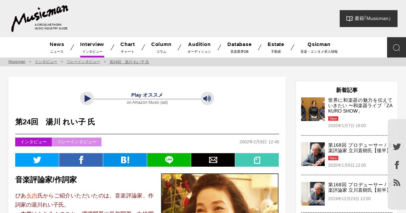Bookmark with Hatena B! button
The height and width of the screenshot is (213, 406).
[x=125, y=160]
